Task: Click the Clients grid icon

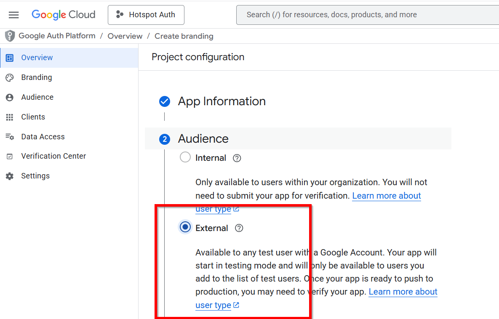Action: click(10, 117)
